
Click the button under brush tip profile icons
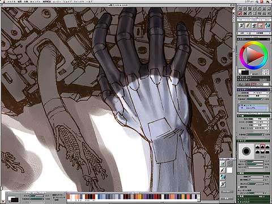tap(262, 156)
